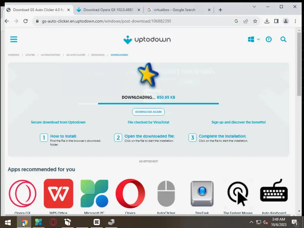Click the page vertical scrollbar thumb
The height and width of the screenshot is (228, 304).
[x=299, y=64]
